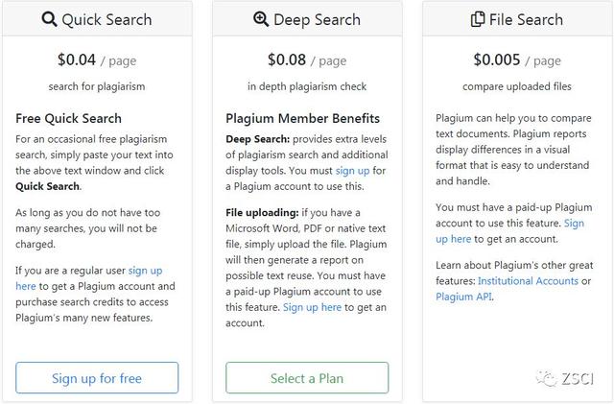Image resolution: width=614 pixels, height=404 pixels.
Task: Select the Deep Search panel title
Action: (x=316, y=19)
